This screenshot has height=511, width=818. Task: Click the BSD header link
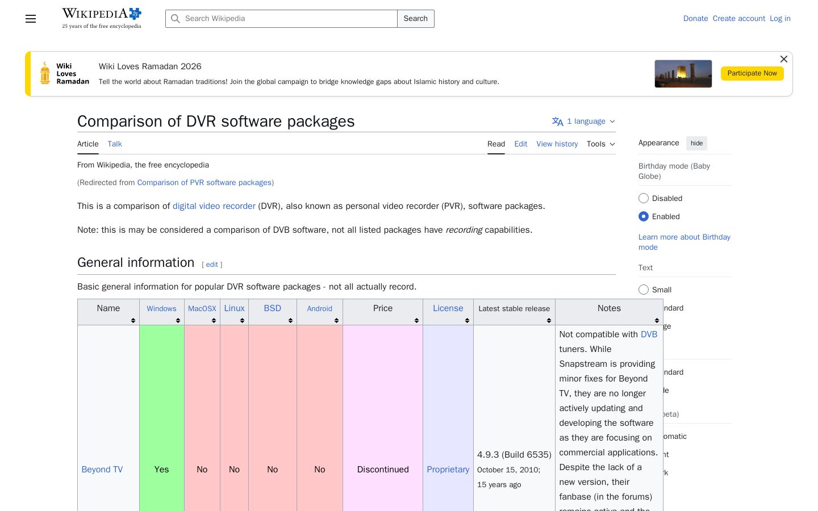pyautogui.click(x=273, y=308)
